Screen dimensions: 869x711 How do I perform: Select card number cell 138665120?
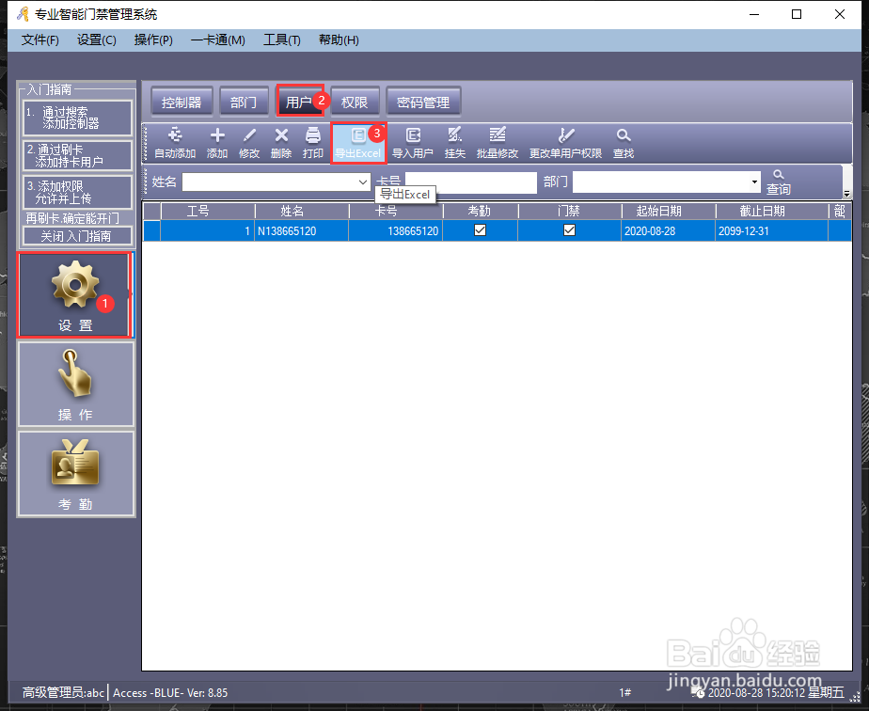(396, 230)
